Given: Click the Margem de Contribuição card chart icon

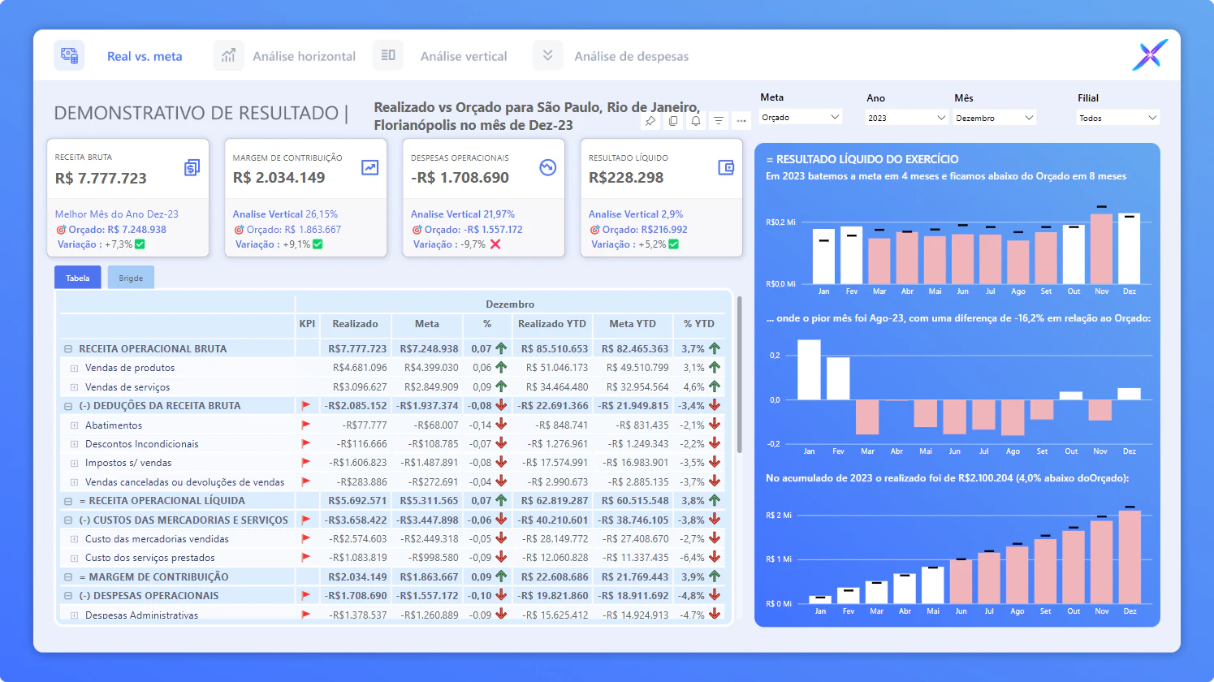Looking at the screenshot, I should click(x=369, y=167).
